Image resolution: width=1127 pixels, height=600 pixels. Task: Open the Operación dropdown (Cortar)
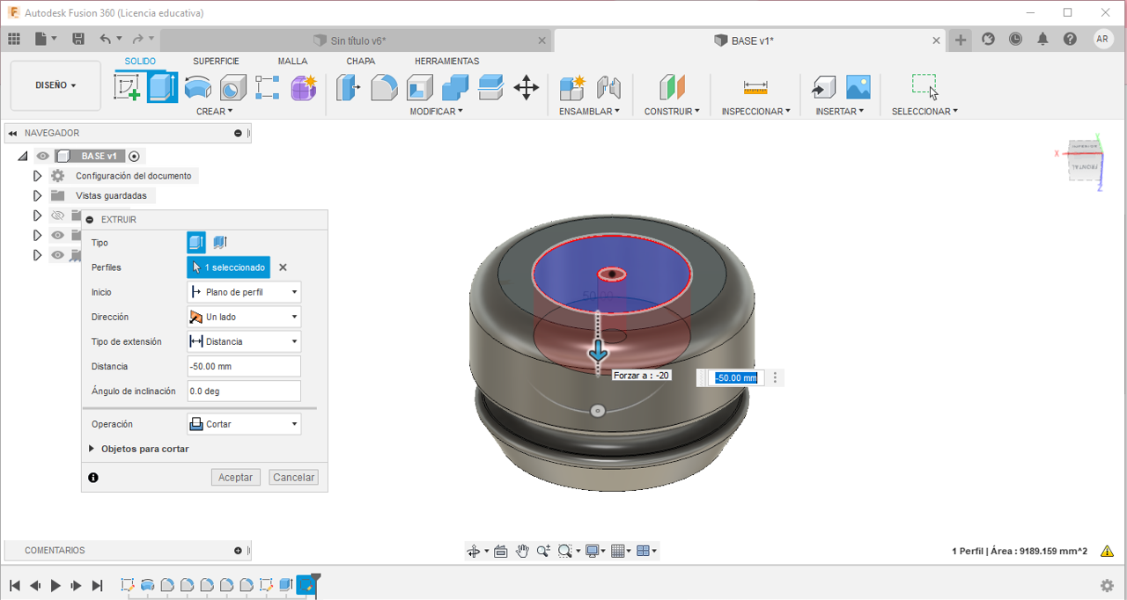coord(244,424)
